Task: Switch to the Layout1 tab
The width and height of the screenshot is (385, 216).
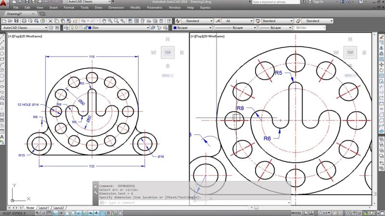Action: (x=44, y=207)
